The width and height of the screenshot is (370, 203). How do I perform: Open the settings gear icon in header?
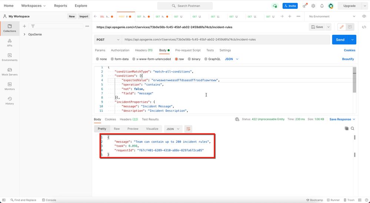coord(313,6)
